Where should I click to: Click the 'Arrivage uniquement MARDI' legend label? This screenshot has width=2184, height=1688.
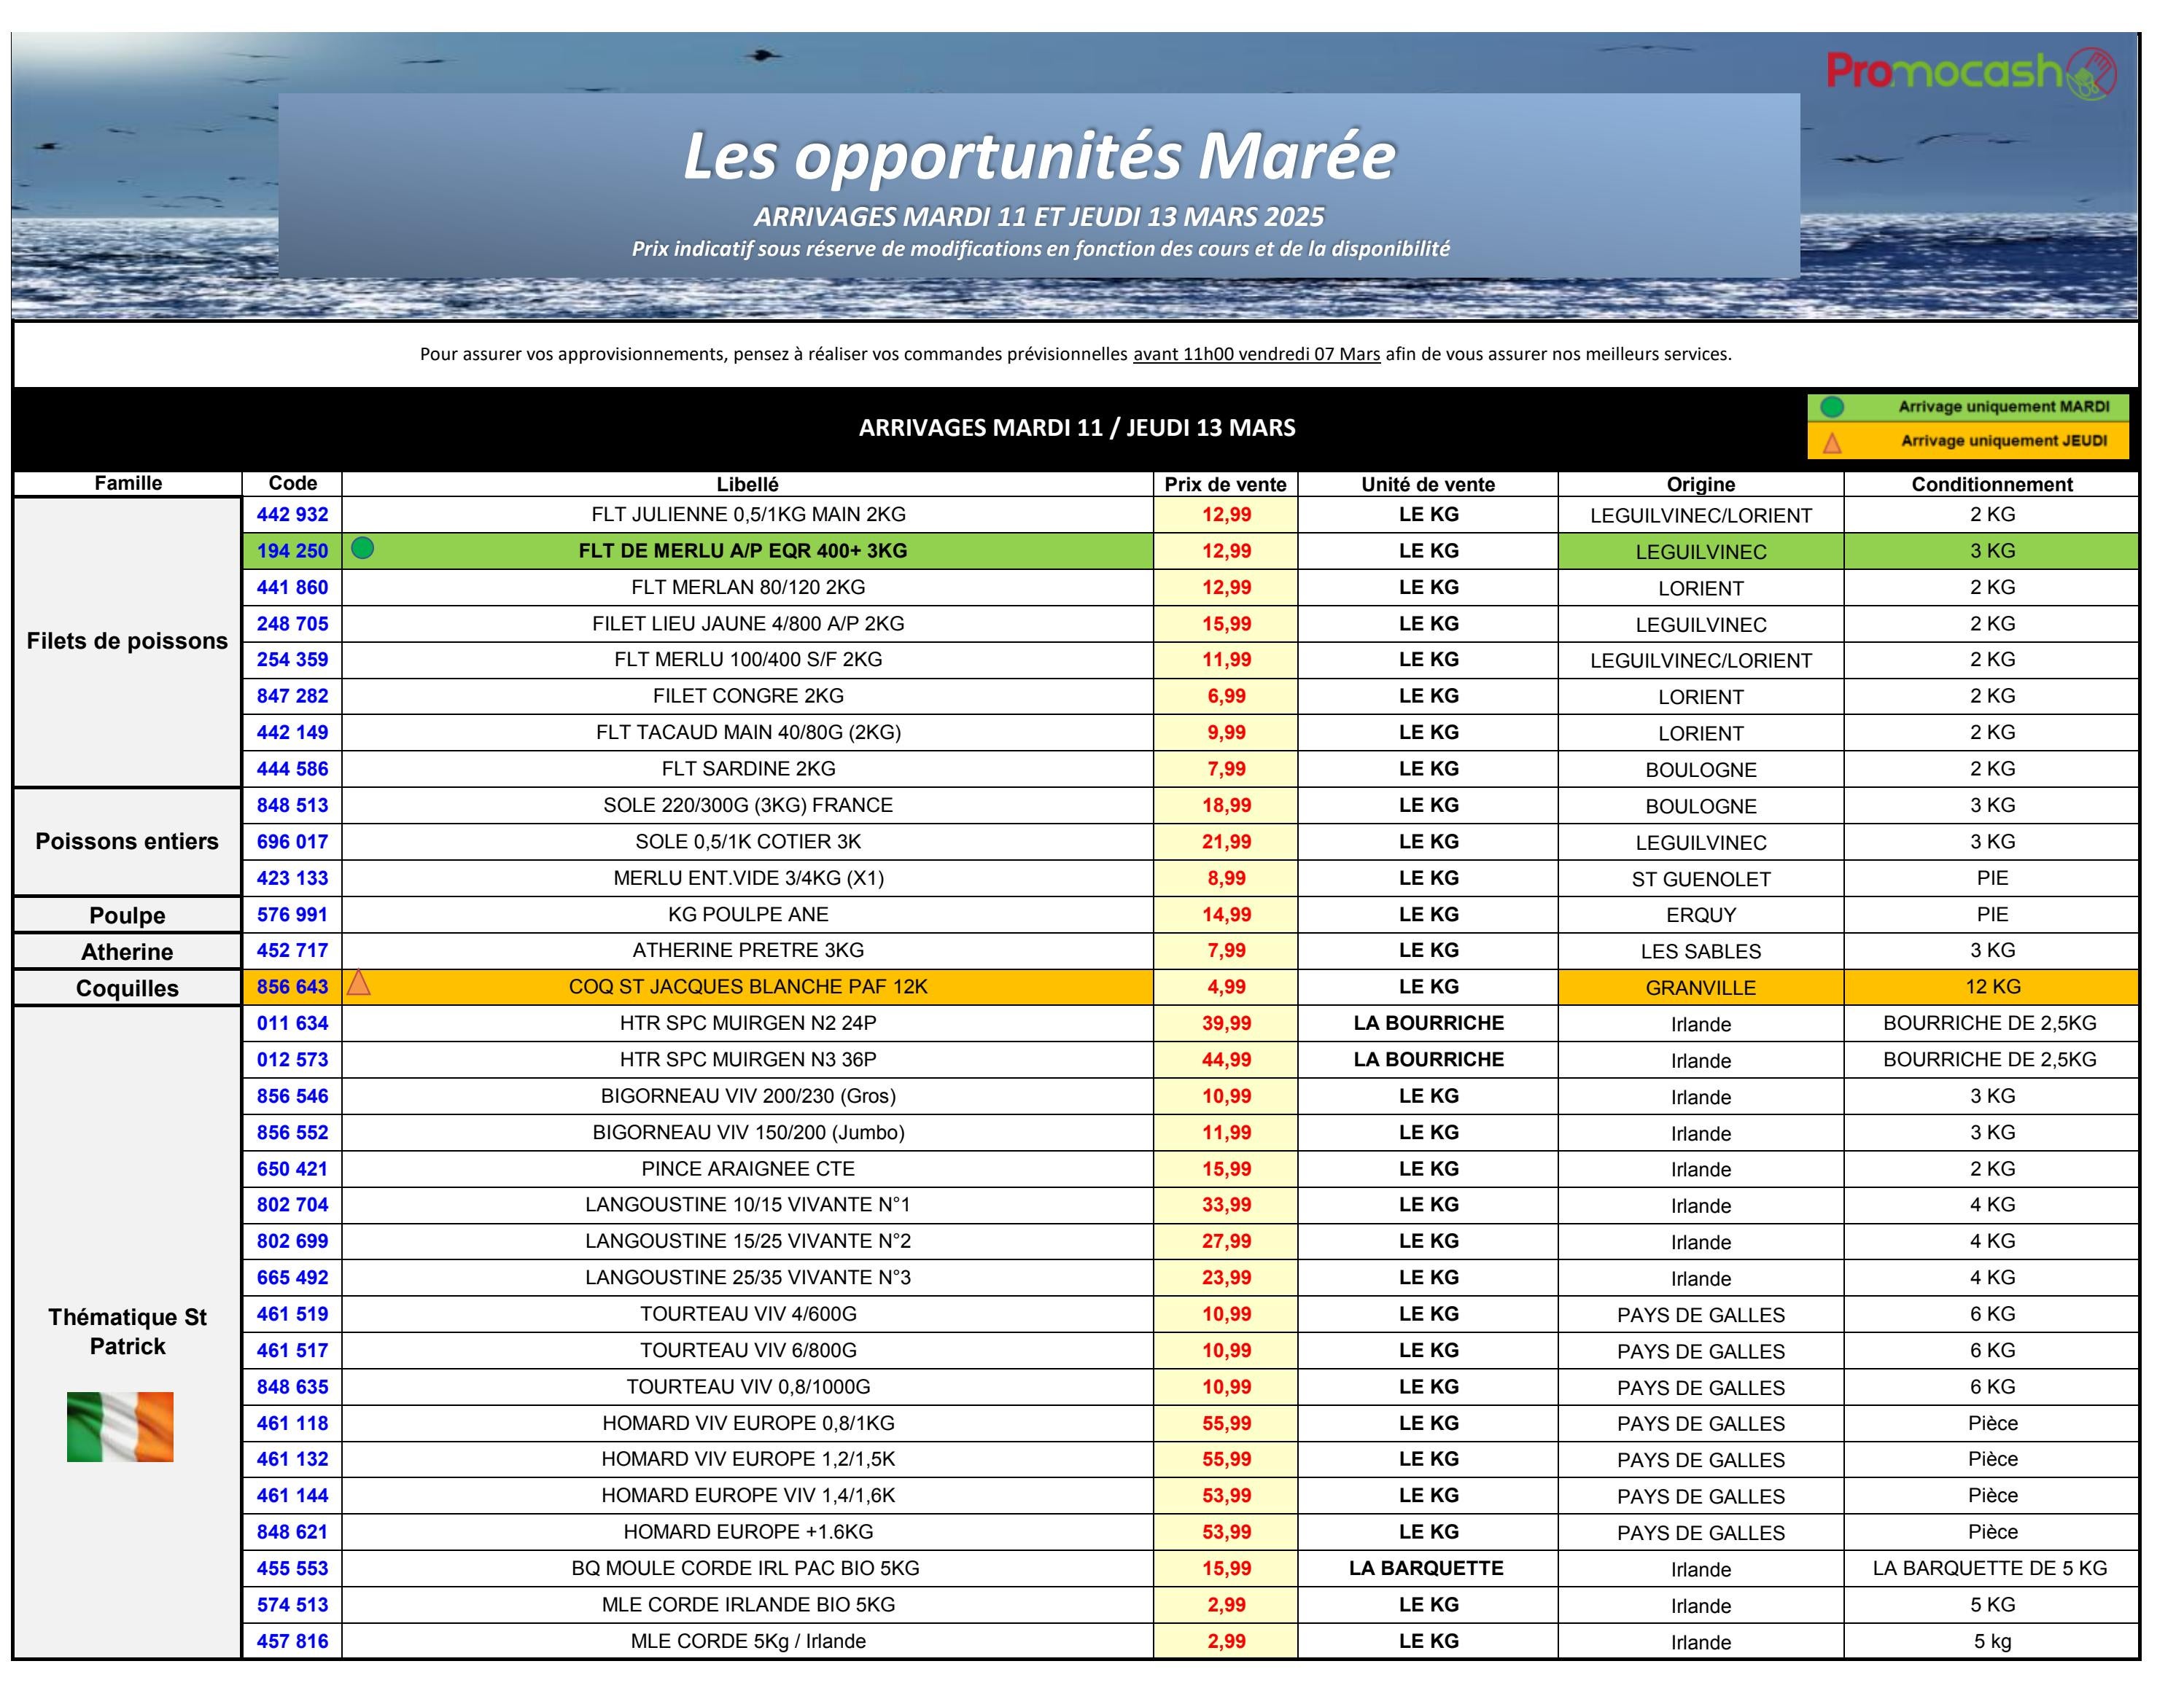(x=2004, y=407)
